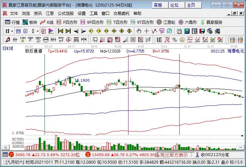
Task: Click the percent % tool icon
Action: pos(175,40)
